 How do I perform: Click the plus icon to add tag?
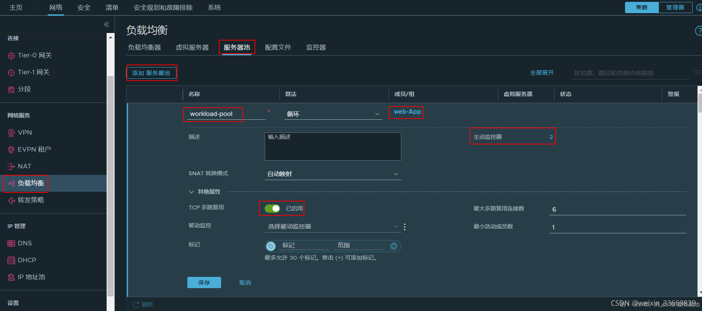pos(394,246)
